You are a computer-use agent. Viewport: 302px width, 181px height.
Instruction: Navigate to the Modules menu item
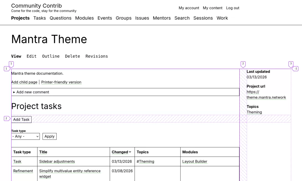[84, 18]
